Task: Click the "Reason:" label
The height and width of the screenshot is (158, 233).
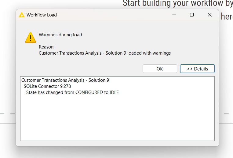Action: 46,47
